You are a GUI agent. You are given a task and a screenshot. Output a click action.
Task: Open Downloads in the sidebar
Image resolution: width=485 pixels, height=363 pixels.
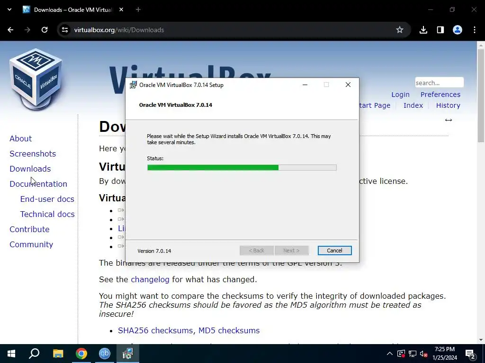tap(30, 169)
